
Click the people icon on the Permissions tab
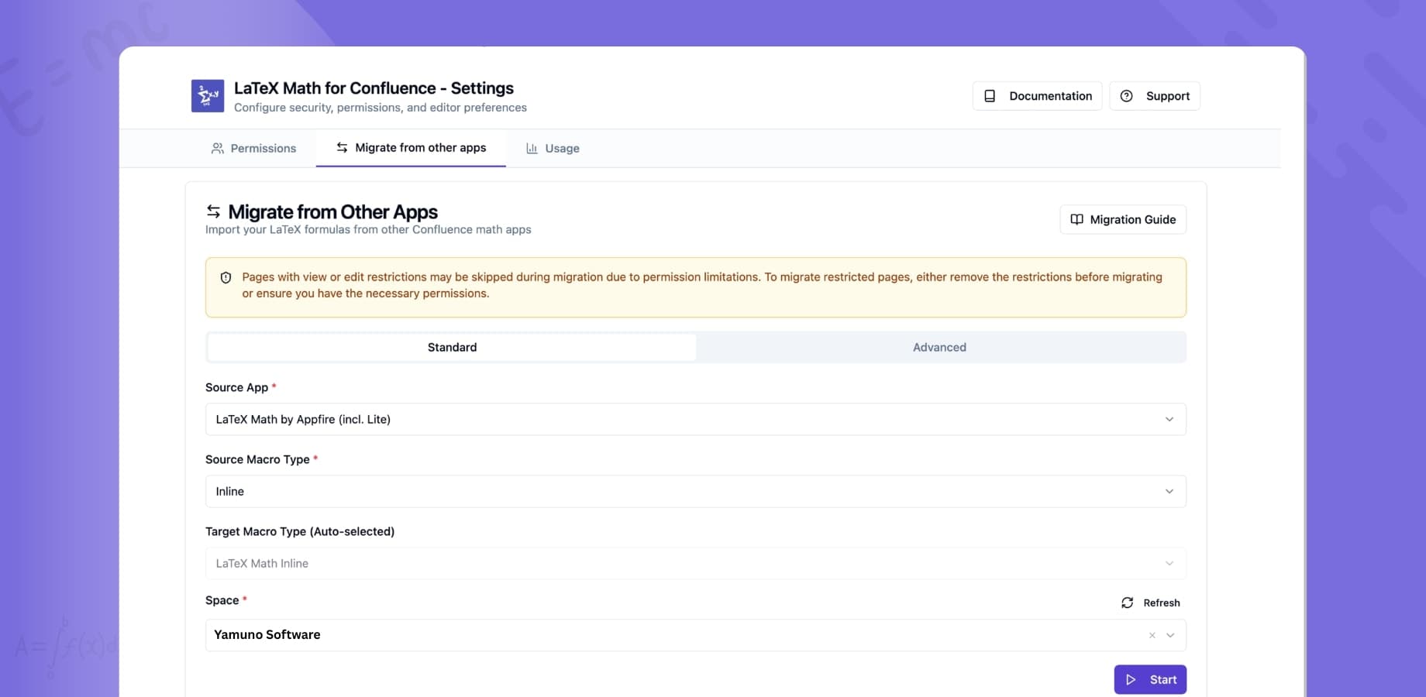pos(218,148)
